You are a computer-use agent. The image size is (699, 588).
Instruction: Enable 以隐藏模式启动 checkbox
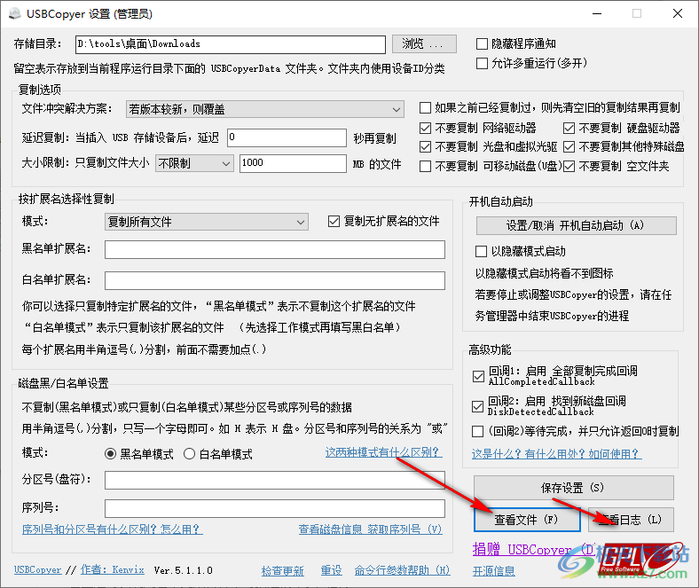pos(481,251)
